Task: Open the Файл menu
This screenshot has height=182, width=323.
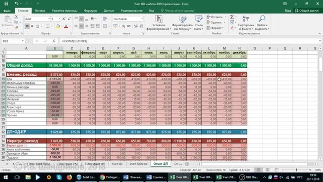Action: tap(7, 11)
